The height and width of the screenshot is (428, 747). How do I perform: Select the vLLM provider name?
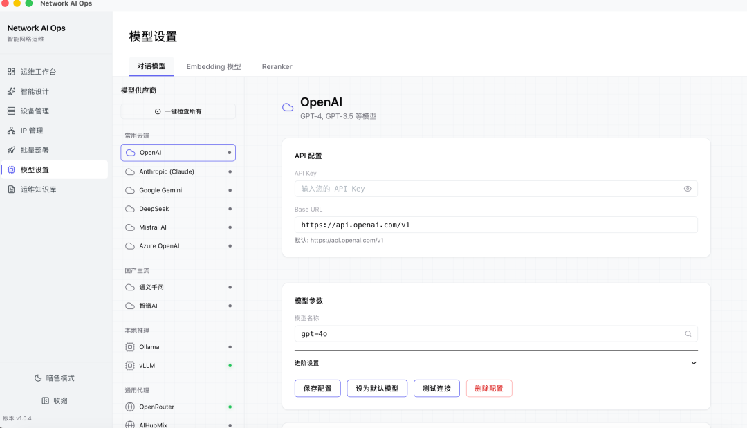(147, 366)
